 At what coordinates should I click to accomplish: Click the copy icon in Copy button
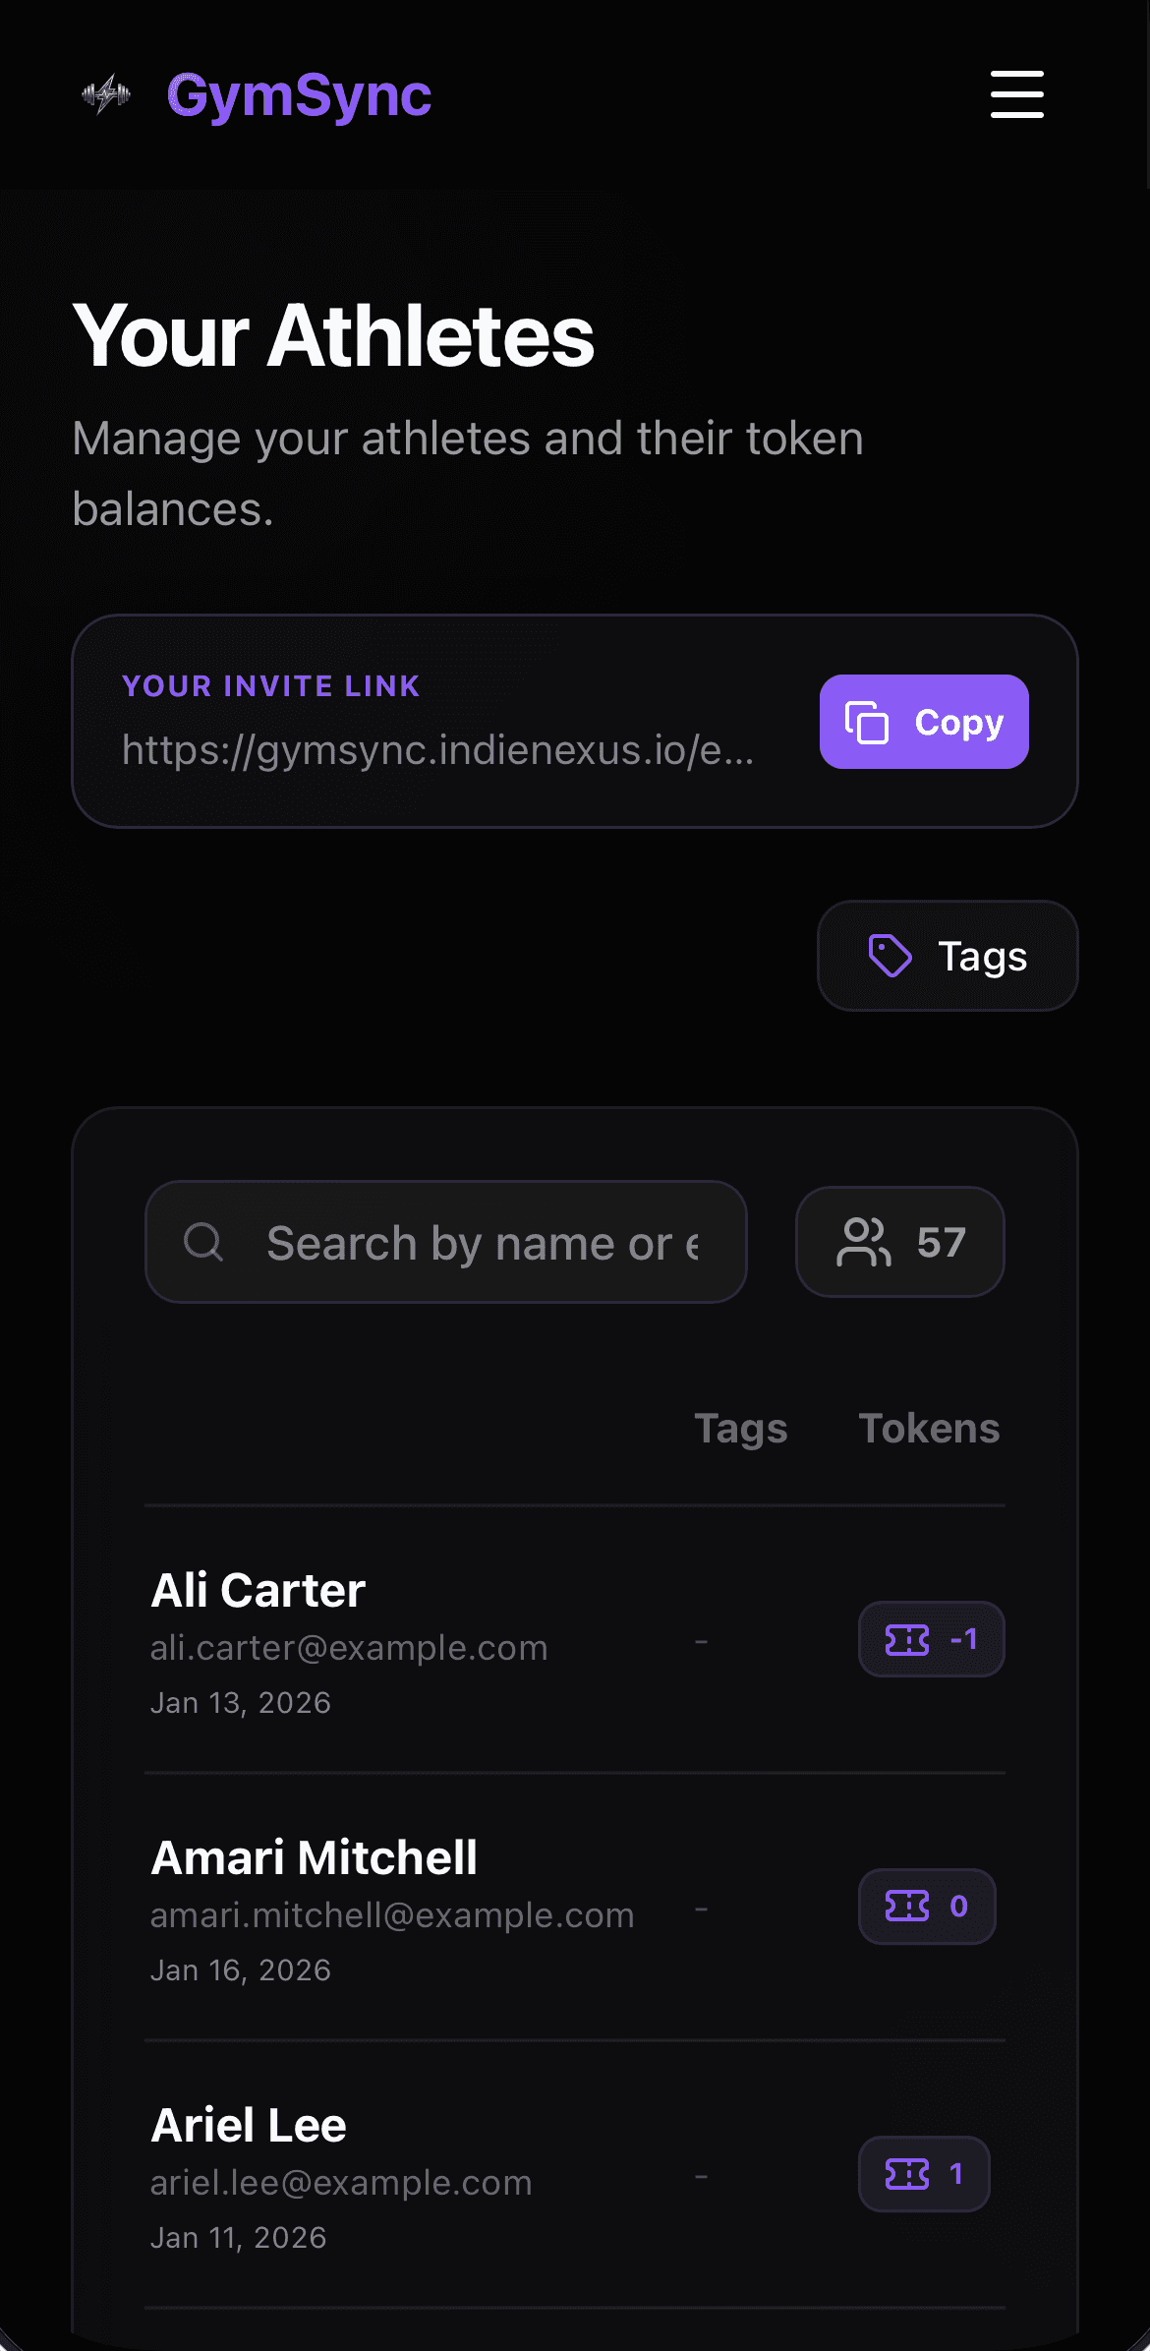(x=867, y=723)
